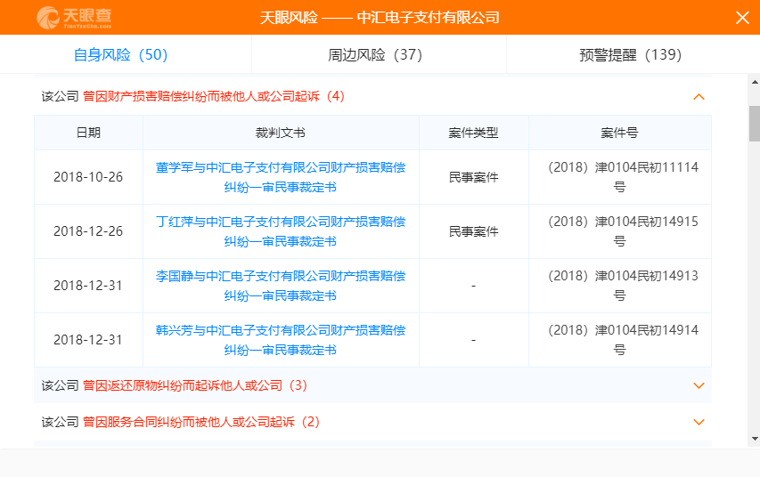Click the vertical scrollbar thumb
This screenshot has width=760, height=477.
coord(755,124)
